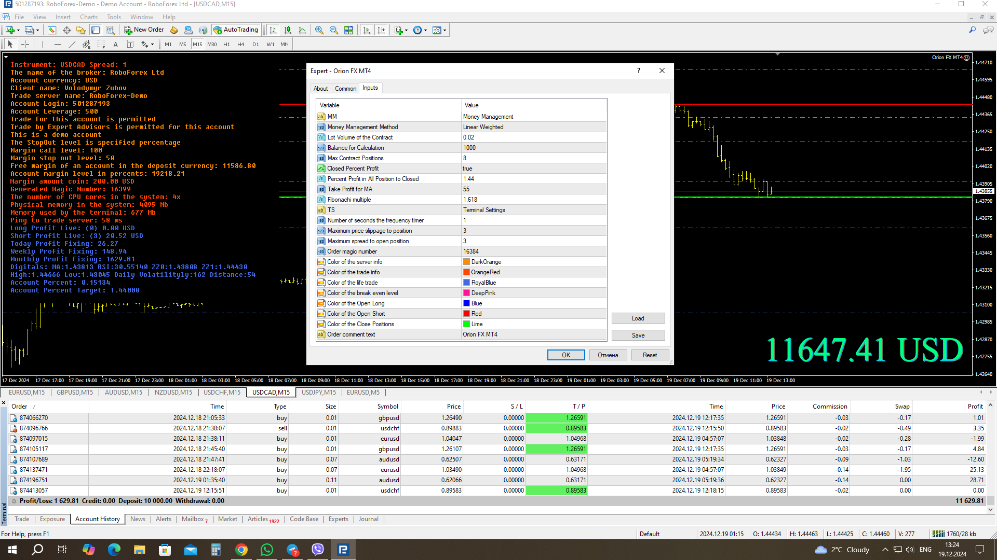Screen dimensions: 997x560
Task: Select the Crosshair cursor tool
Action: point(25,44)
